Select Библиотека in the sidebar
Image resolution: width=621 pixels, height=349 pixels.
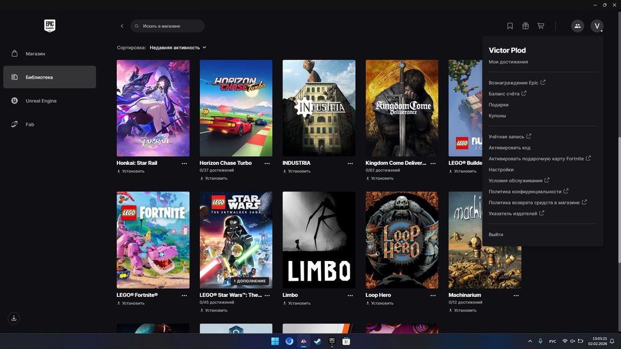pos(50,77)
